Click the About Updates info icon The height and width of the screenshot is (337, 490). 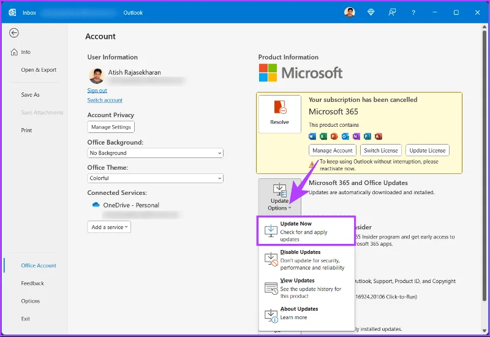click(271, 316)
